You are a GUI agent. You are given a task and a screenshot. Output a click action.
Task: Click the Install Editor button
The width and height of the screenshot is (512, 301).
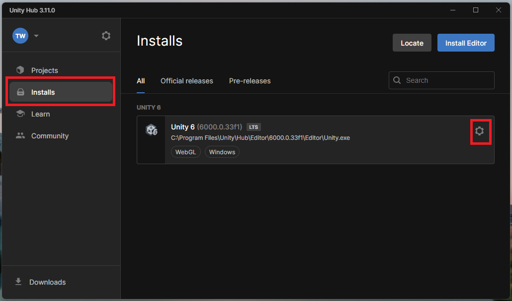pyautogui.click(x=466, y=43)
